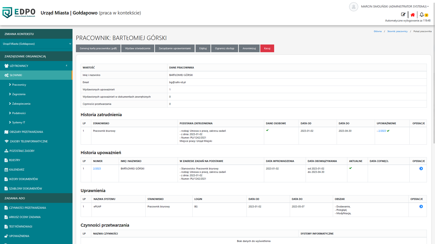Click Data do value 2023-04-30

coord(345,131)
